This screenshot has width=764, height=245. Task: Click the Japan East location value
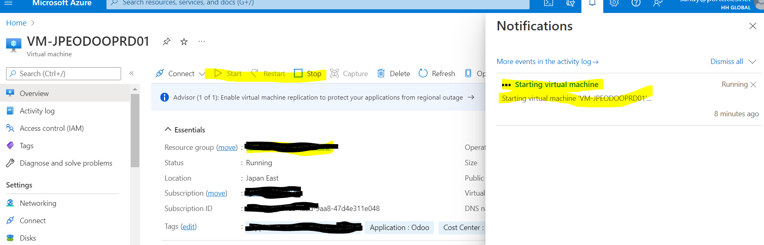point(262,178)
